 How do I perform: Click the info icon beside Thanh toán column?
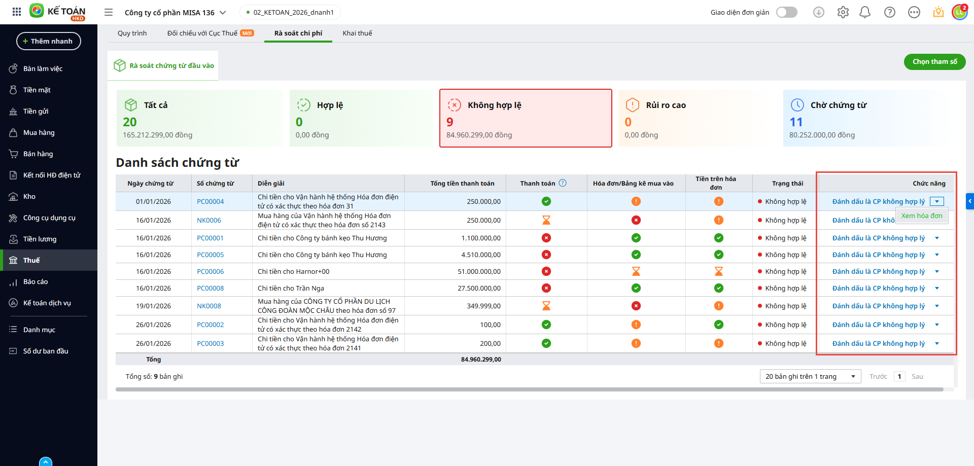pos(563,183)
